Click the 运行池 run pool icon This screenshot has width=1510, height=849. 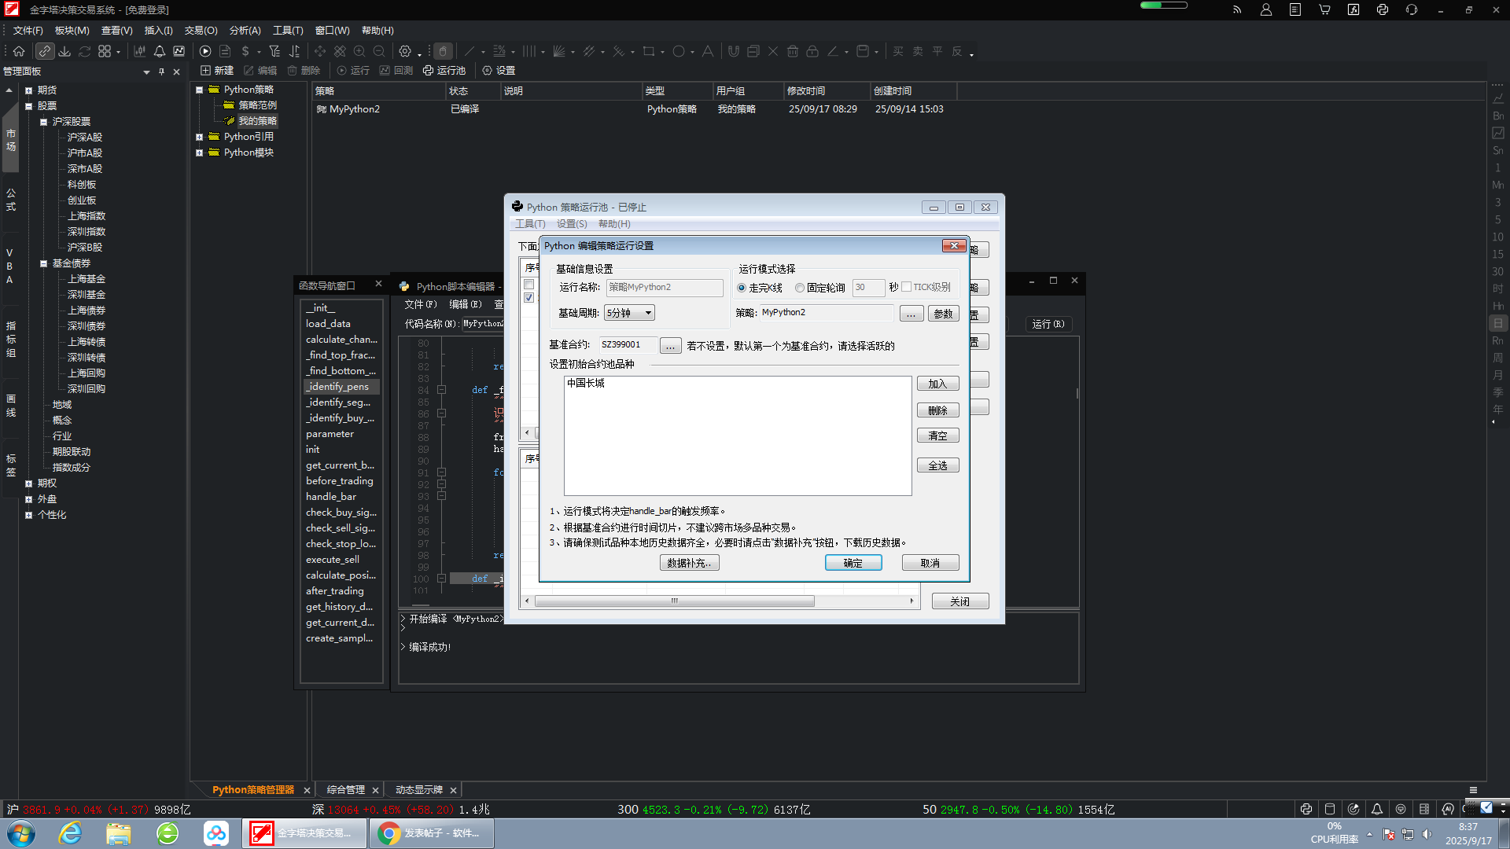click(444, 71)
